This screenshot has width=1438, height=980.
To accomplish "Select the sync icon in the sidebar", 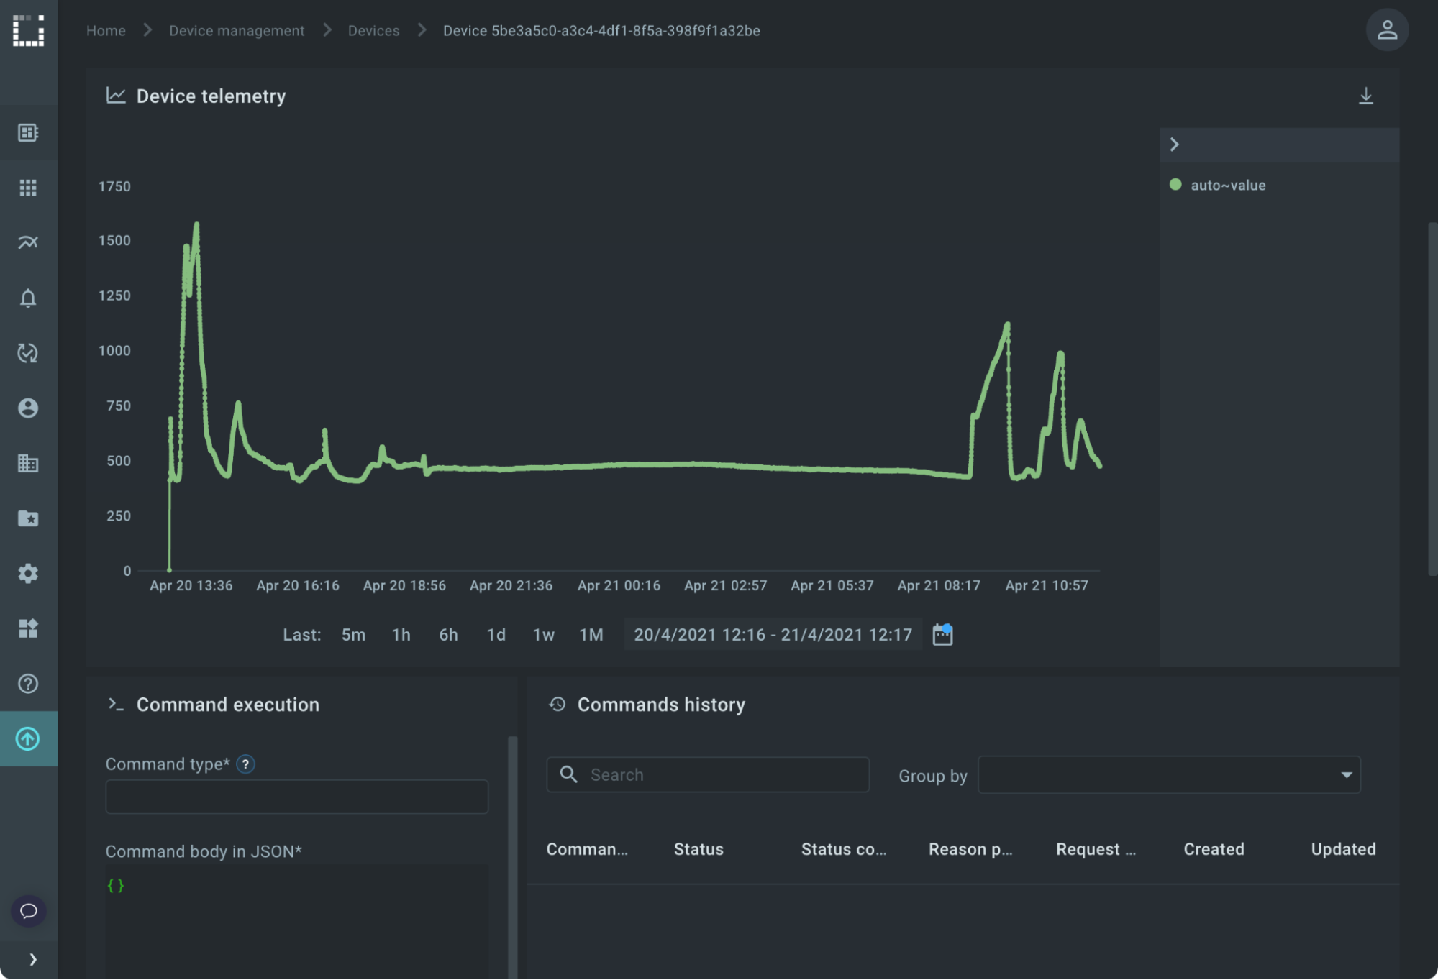I will point(28,353).
